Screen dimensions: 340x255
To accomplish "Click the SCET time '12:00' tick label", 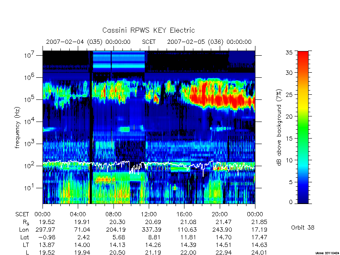I will pyautogui.click(x=149, y=215).
